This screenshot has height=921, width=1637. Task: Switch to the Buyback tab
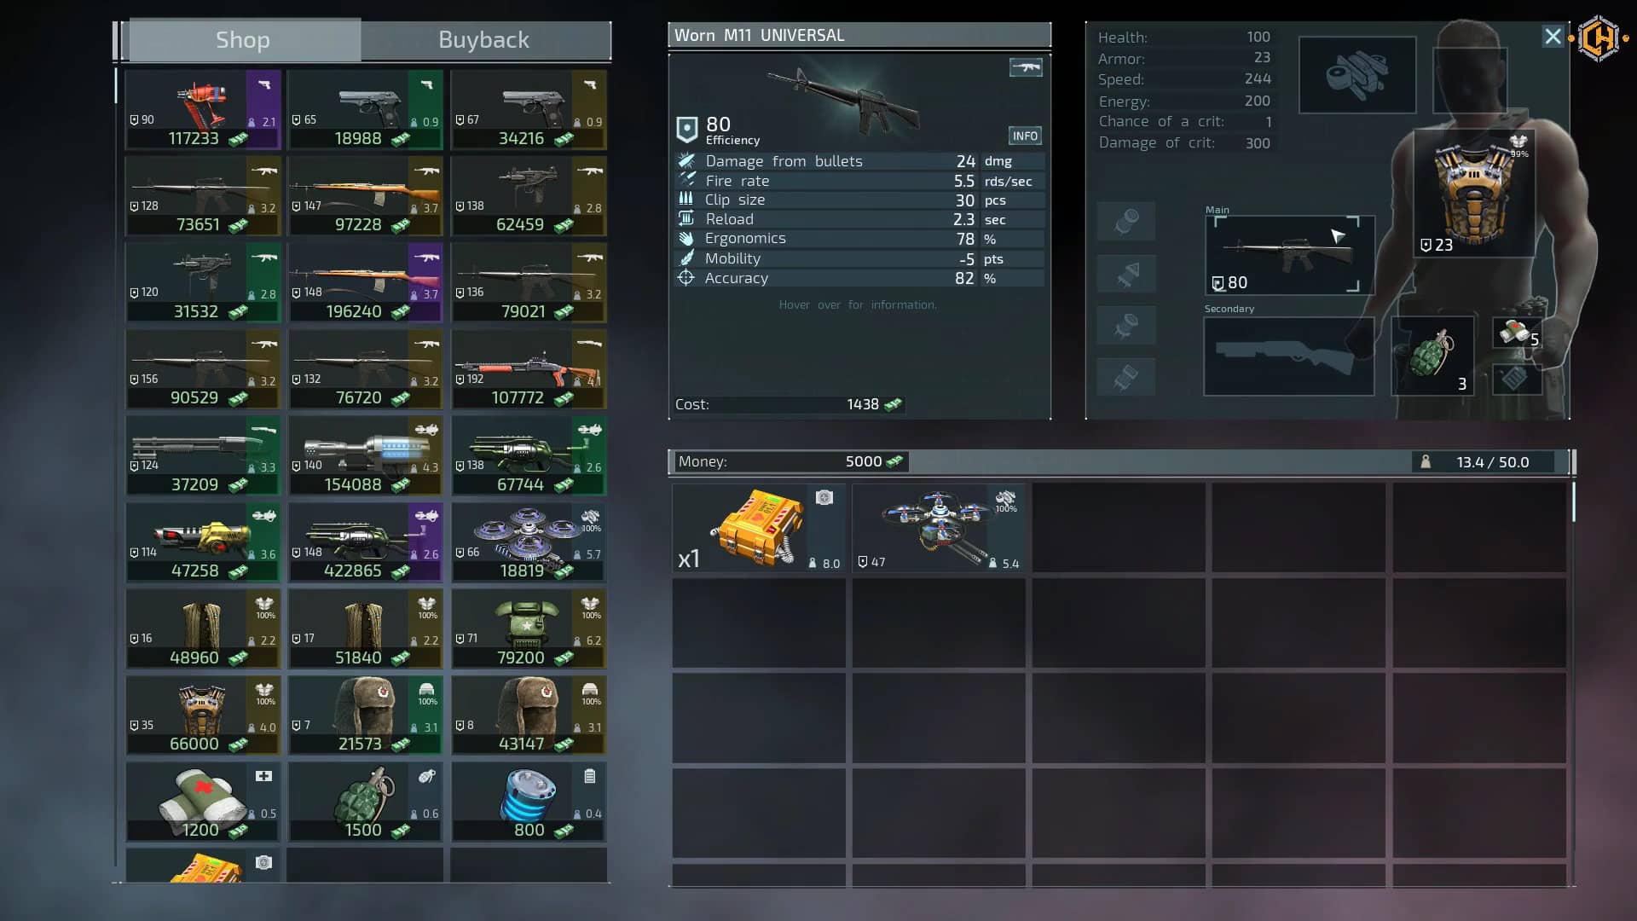click(x=483, y=39)
